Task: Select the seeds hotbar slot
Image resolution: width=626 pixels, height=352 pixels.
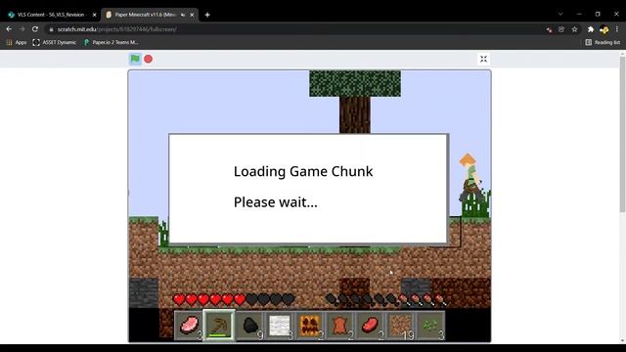Action: (x=430, y=326)
